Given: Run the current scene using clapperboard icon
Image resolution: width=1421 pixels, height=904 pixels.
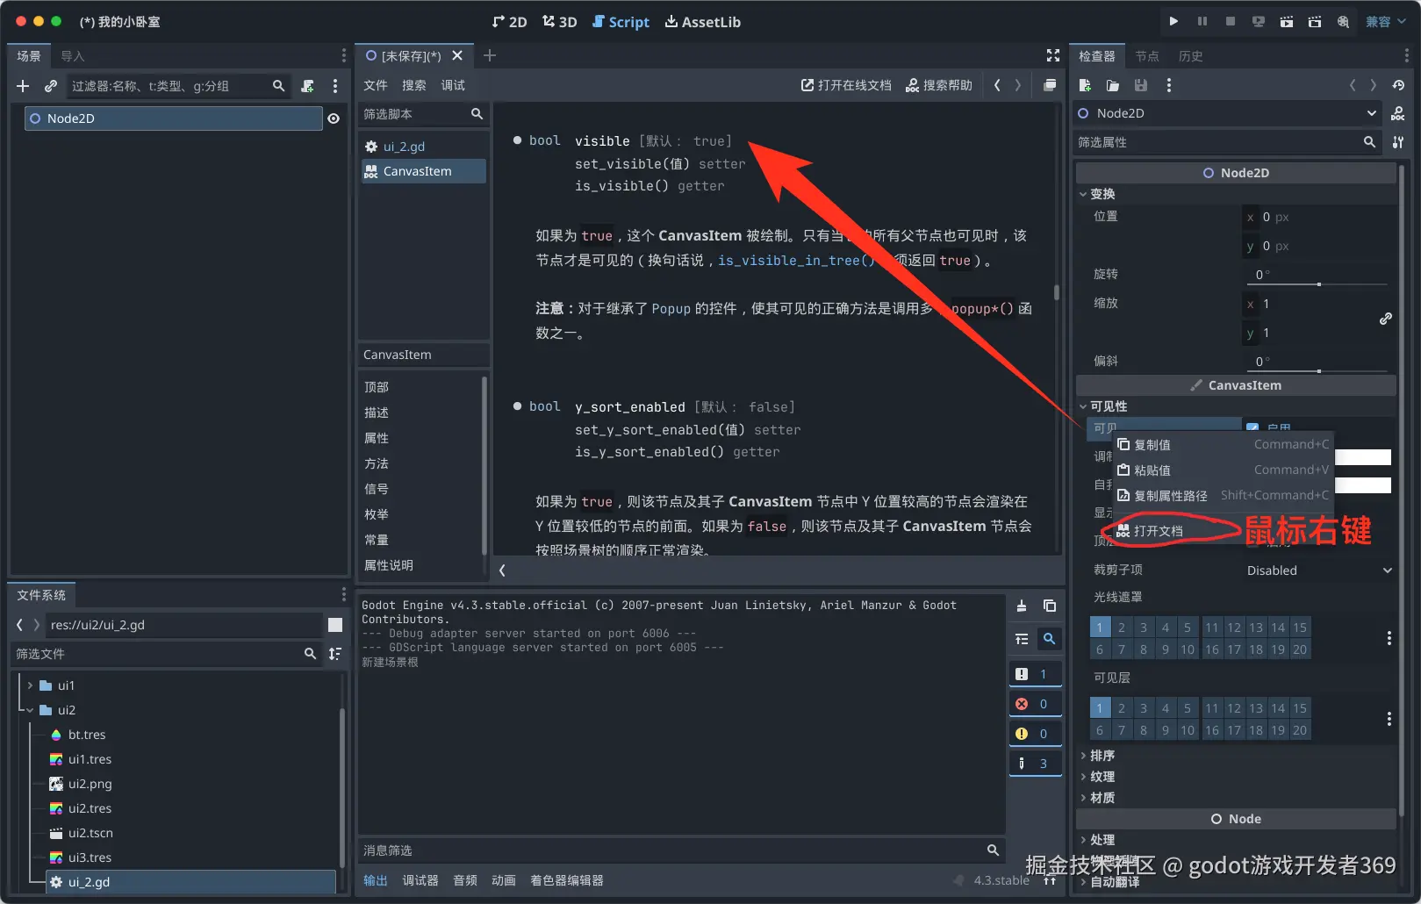Looking at the screenshot, I should [x=1287, y=21].
